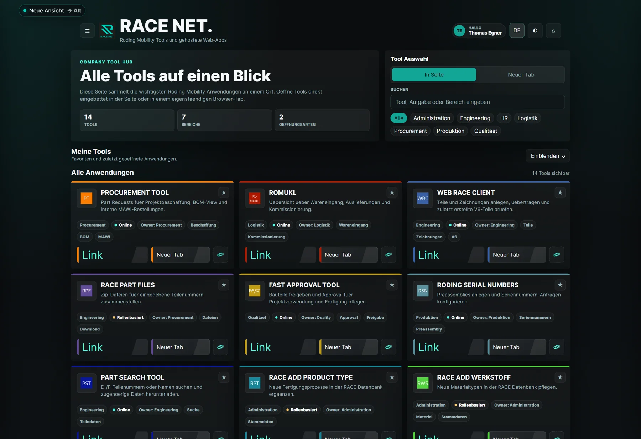Click the PST app icon
The height and width of the screenshot is (439, 641).
[x=87, y=383]
